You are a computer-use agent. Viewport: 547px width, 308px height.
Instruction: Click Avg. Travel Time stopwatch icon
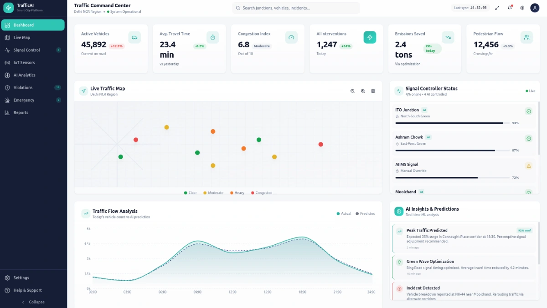(x=213, y=37)
